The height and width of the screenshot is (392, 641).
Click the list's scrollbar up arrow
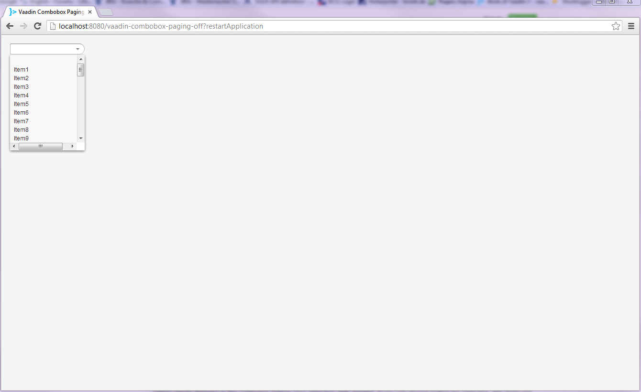80,59
